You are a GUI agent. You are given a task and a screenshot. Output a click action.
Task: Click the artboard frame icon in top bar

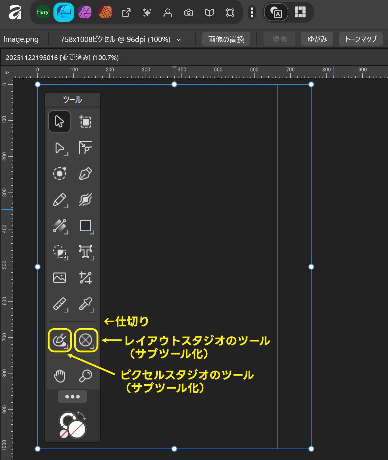point(230,13)
